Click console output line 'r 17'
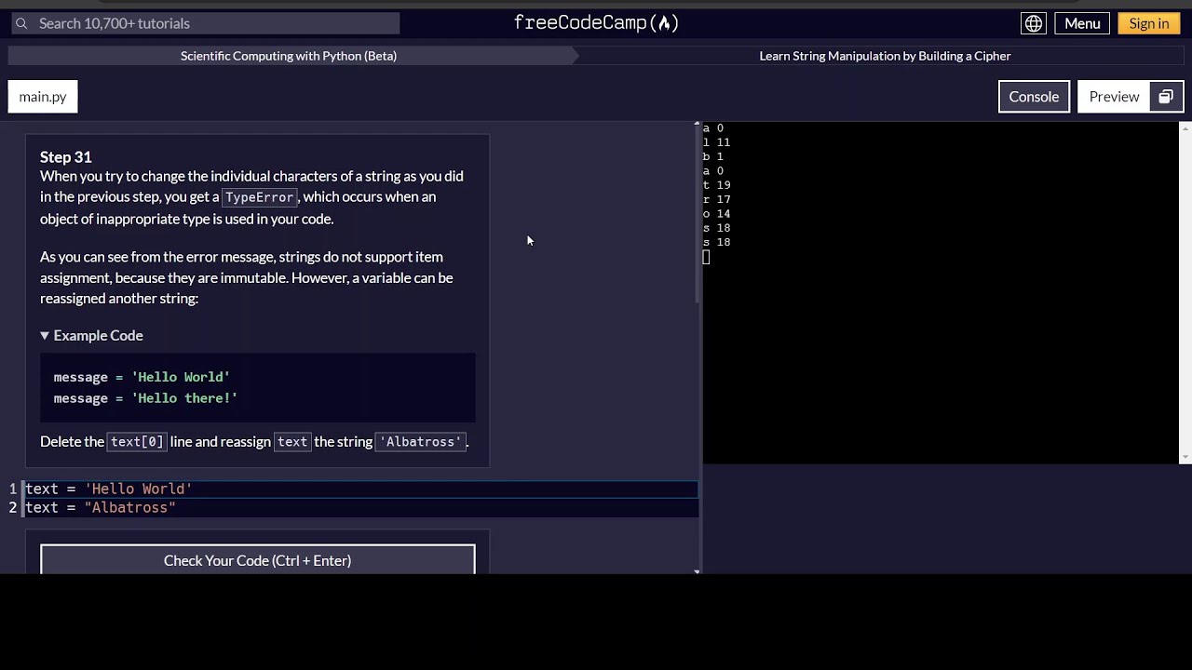This screenshot has width=1192, height=670. (x=716, y=199)
